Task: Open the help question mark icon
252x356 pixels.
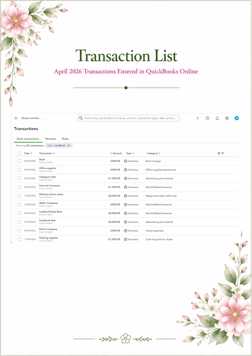Action: point(207,118)
